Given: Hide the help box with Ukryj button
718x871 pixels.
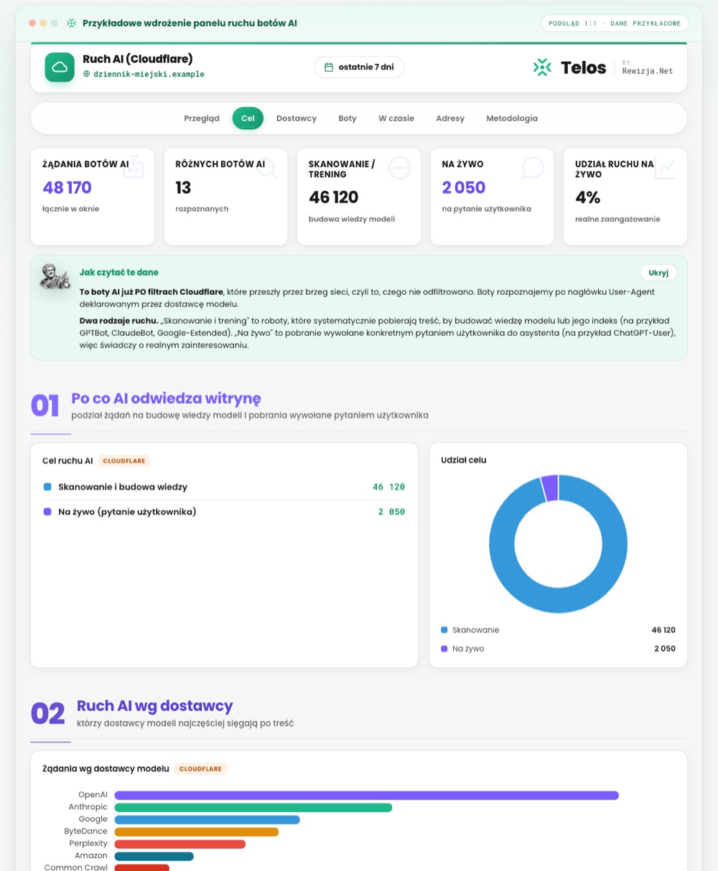Looking at the screenshot, I should (658, 273).
